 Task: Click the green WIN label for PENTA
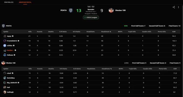[126, 26]
